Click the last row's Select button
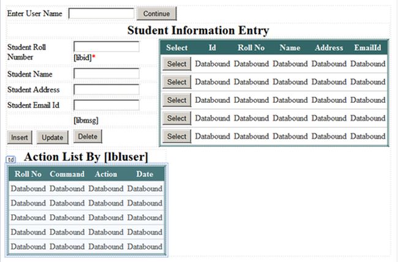The image size is (398, 262). pos(177,137)
